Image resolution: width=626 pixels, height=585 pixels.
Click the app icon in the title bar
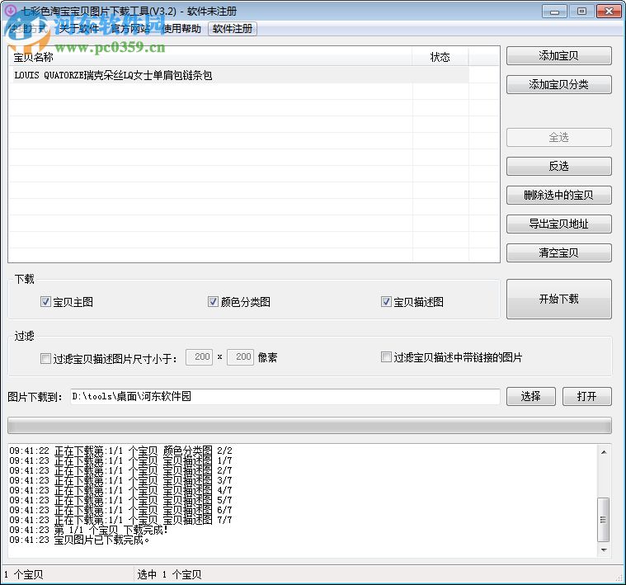(x=10, y=11)
